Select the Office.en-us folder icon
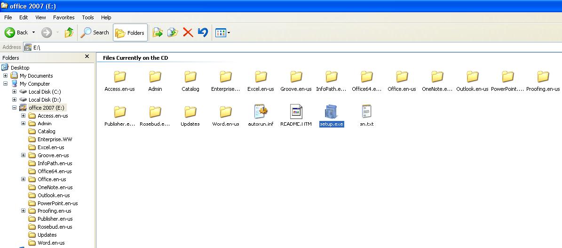The height and width of the screenshot is (248, 562). click(x=402, y=76)
